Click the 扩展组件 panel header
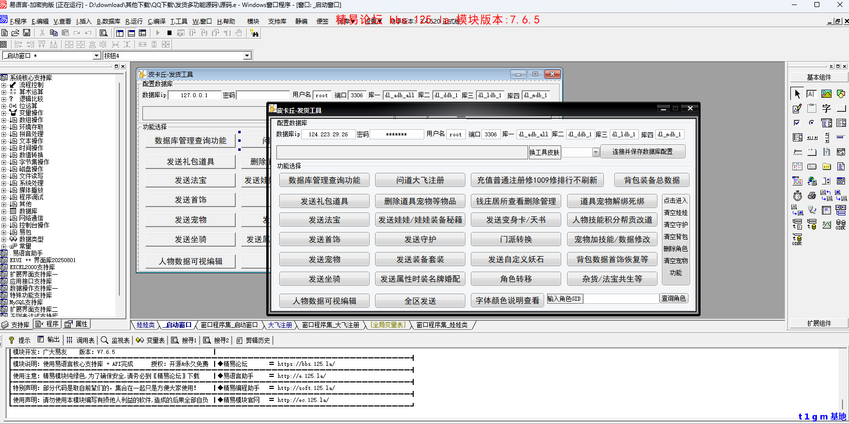 click(819, 323)
